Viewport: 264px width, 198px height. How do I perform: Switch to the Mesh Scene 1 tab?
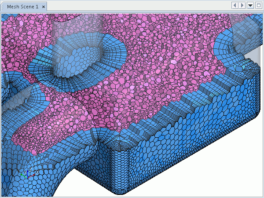pyautogui.click(x=22, y=7)
